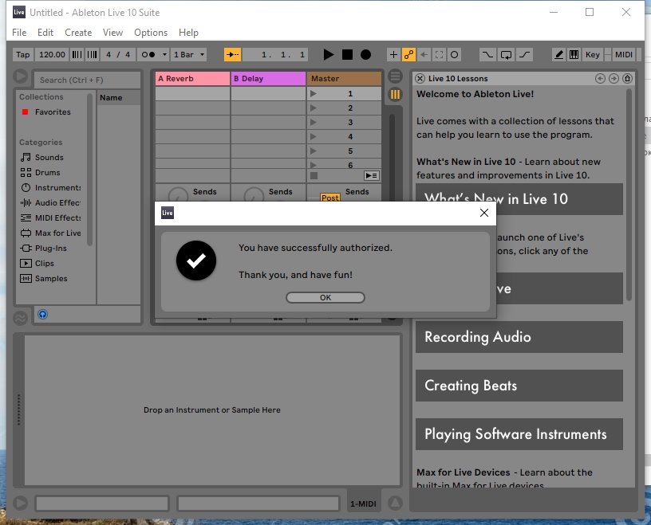Image resolution: width=651 pixels, height=525 pixels.
Task: Open the File menu
Action: 19,33
